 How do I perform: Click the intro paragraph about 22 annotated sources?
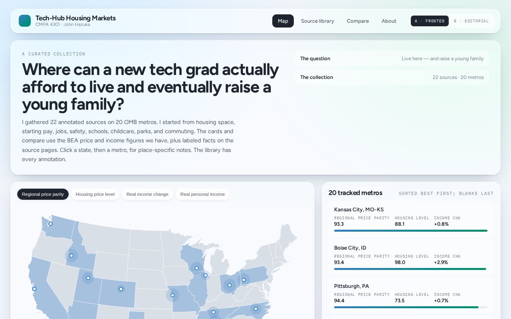pyautogui.click(x=129, y=140)
